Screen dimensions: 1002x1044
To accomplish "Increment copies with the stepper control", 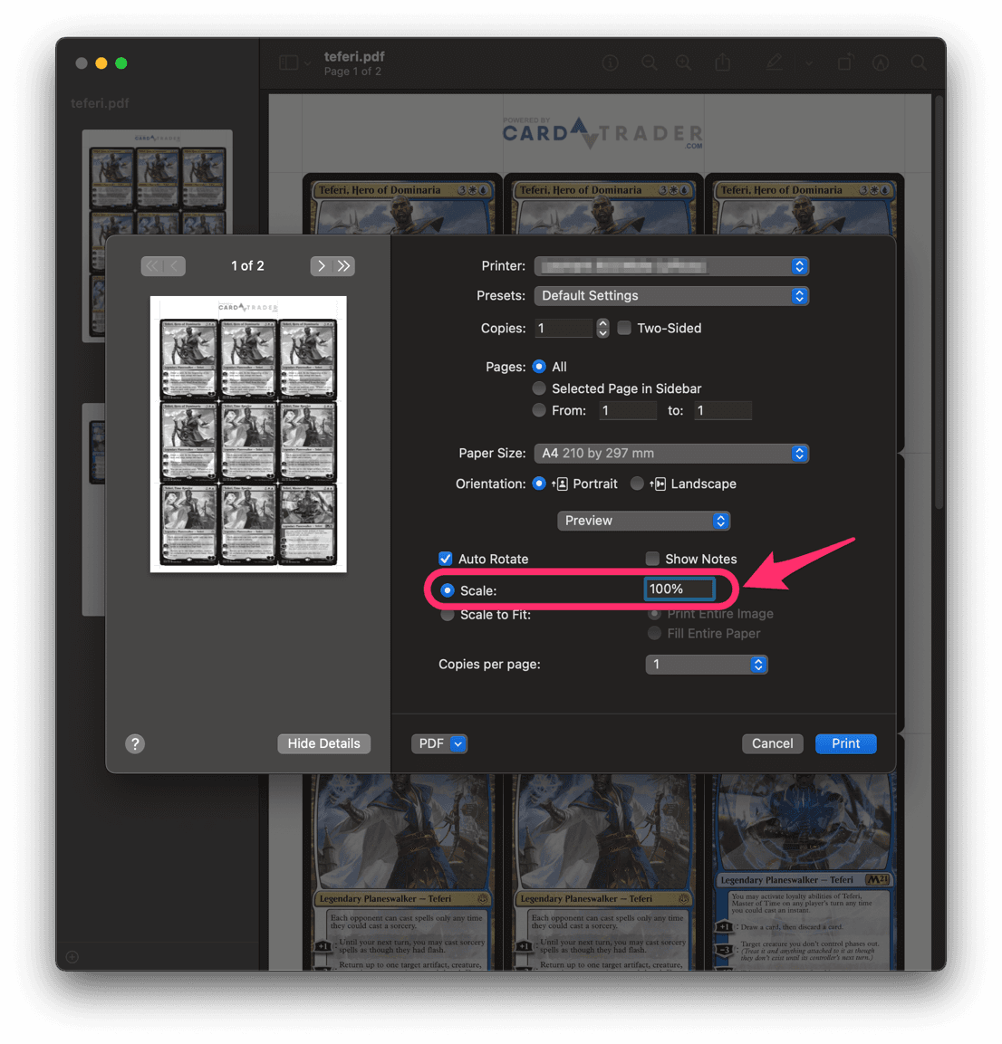I will (x=602, y=323).
